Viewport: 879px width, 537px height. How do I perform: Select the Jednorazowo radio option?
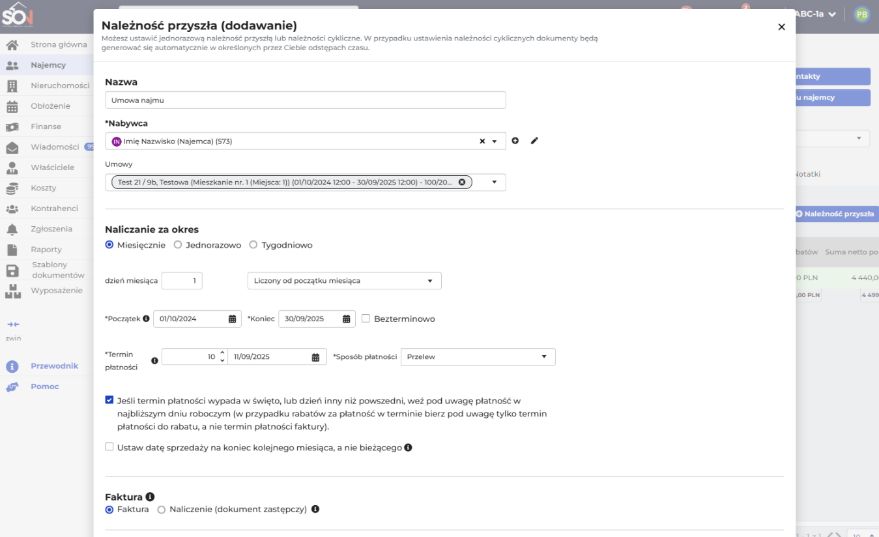(178, 245)
